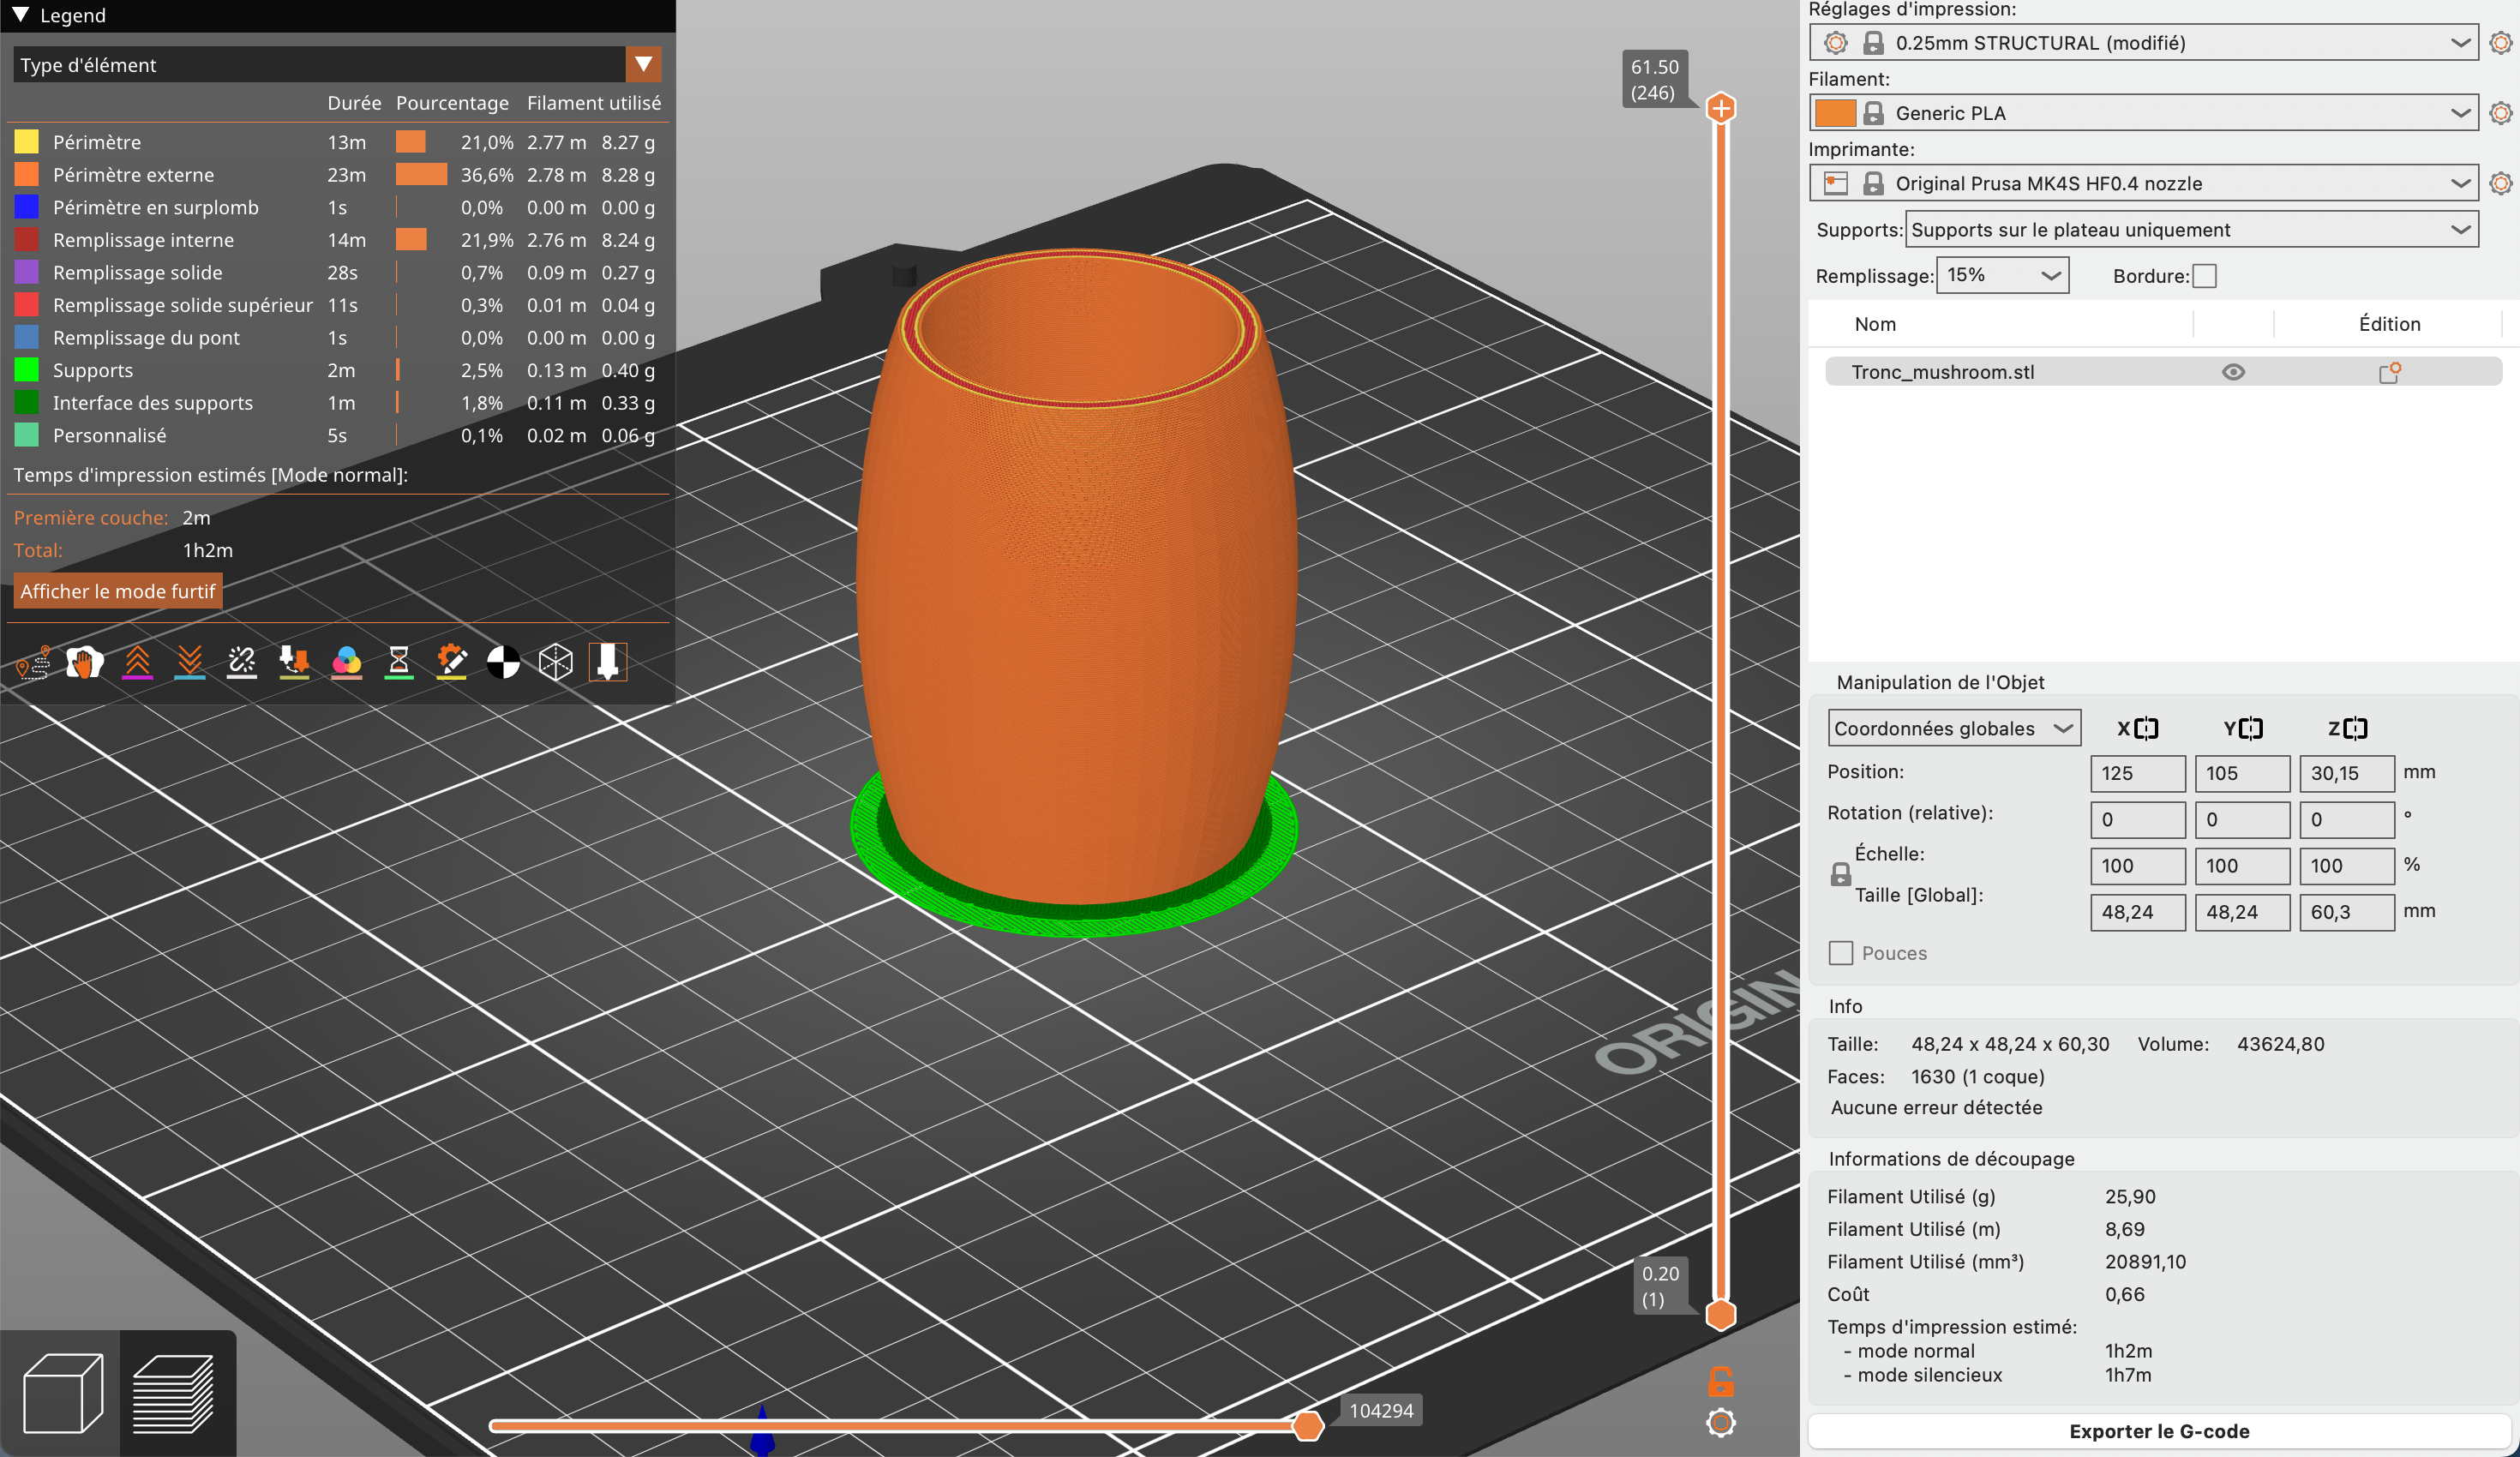2520x1457 pixels.
Task: Click vertical slider lock icon
Action: tap(1720, 1381)
